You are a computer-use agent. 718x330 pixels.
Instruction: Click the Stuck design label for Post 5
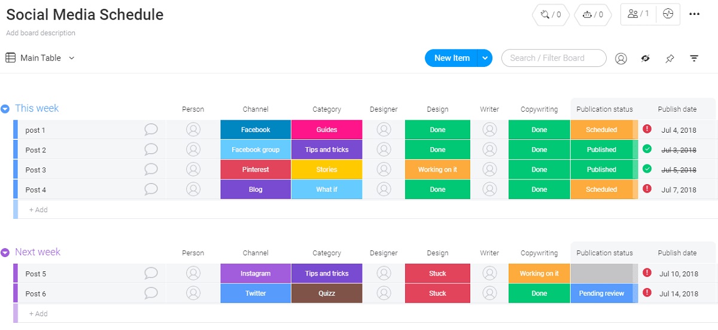[437, 274]
